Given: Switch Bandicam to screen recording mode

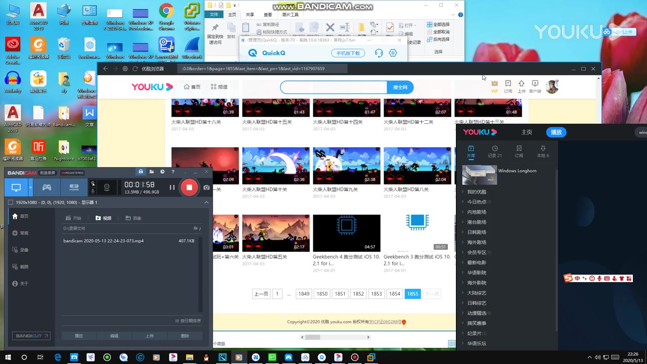Looking at the screenshot, I should coord(16,188).
